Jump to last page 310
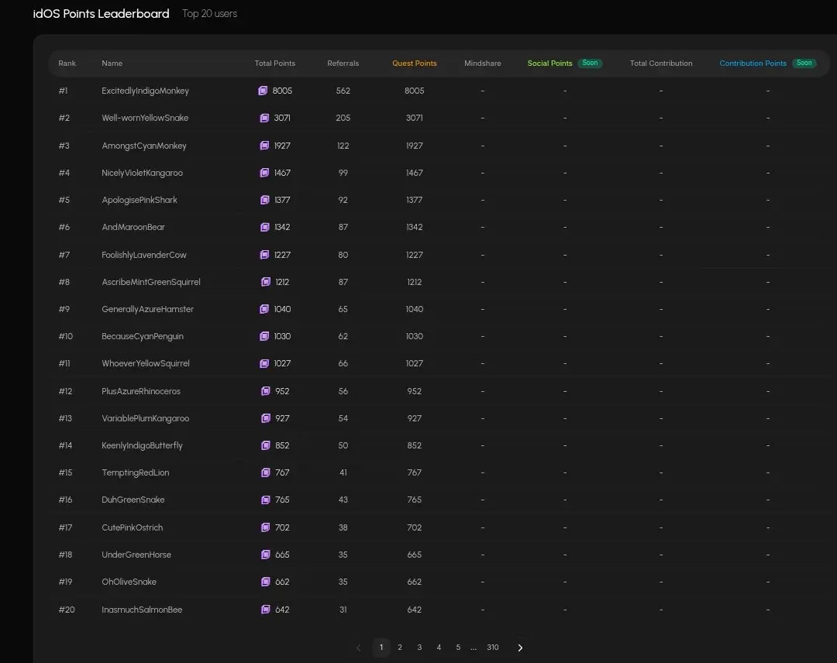Screen dimensions: 837x663 (x=493, y=648)
